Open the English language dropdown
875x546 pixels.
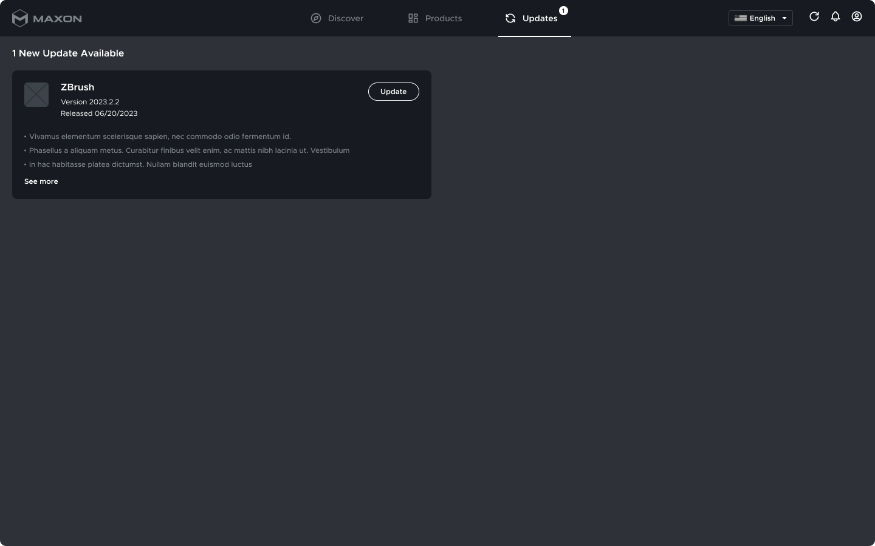(x=761, y=18)
